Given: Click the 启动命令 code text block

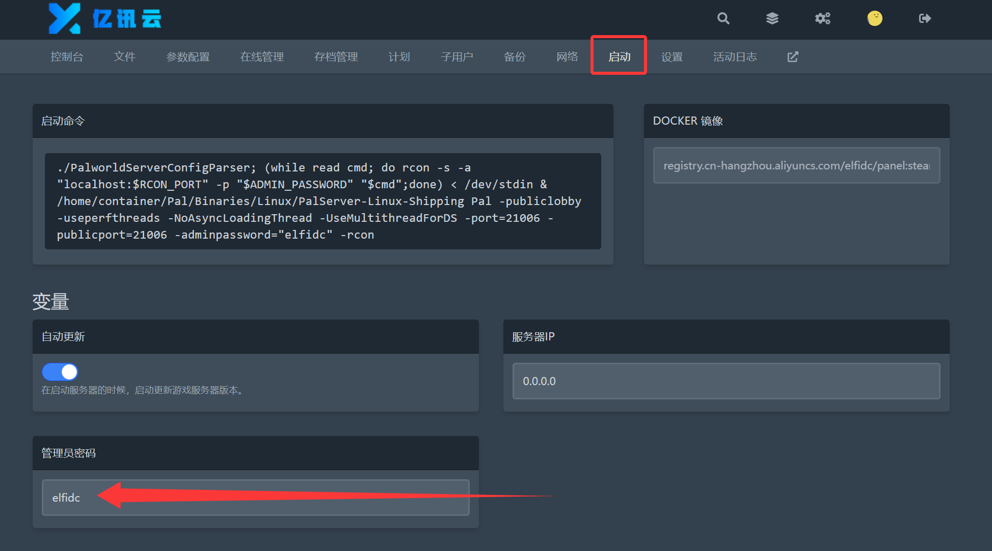Looking at the screenshot, I should (x=323, y=201).
